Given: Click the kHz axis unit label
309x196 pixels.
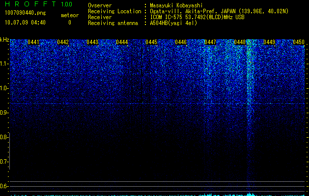Looking at the screenshot, I should (x=4, y=40).
